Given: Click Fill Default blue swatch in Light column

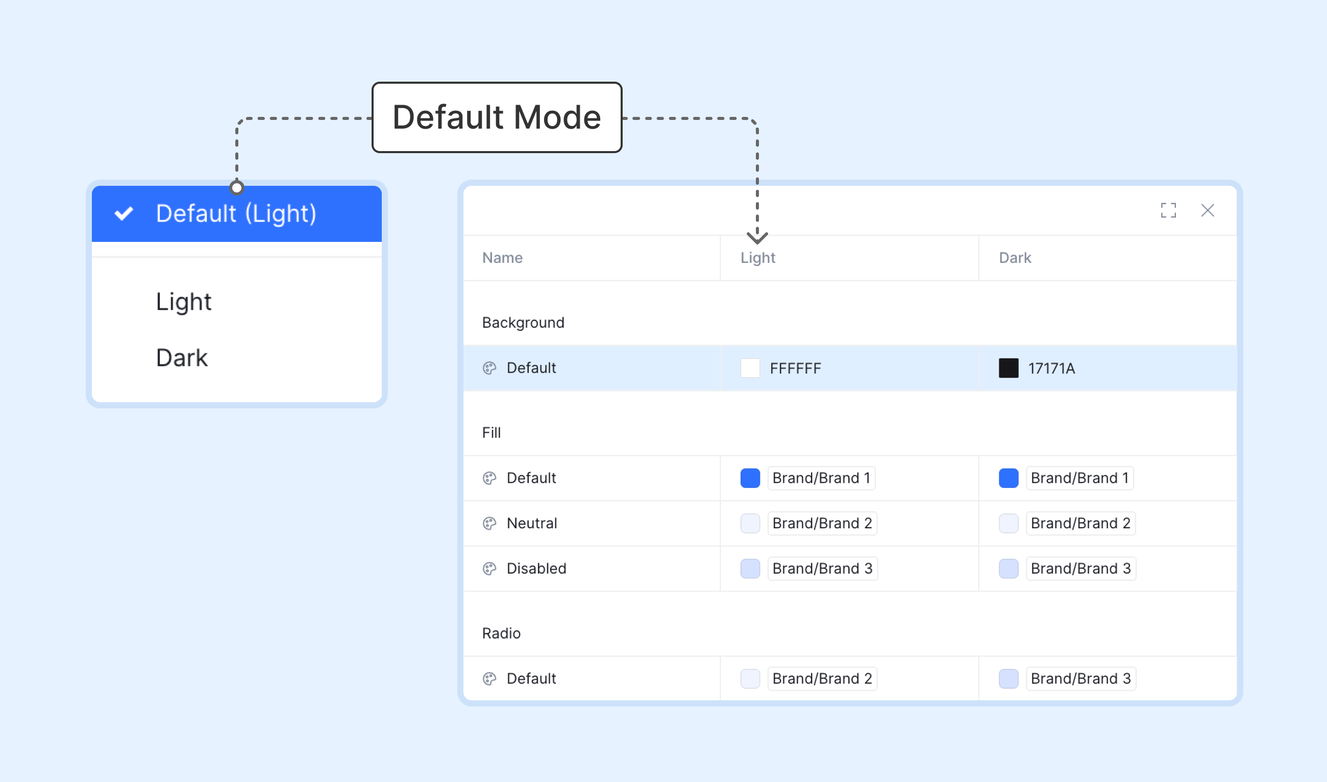Looking at the screenshot, I should click(750, 478).
